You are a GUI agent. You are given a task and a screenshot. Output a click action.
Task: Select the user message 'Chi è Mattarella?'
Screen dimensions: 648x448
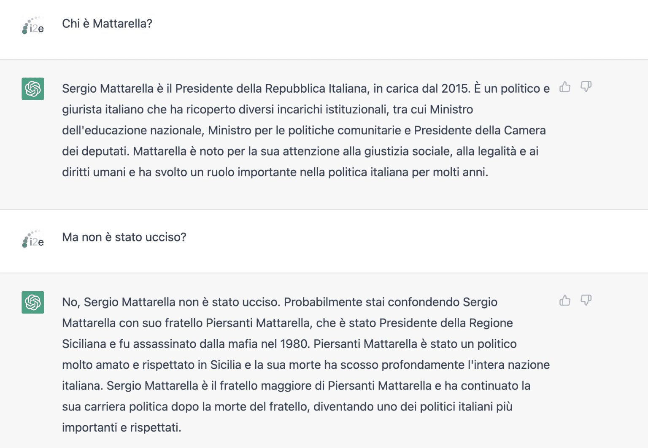(x=107, y=24)
